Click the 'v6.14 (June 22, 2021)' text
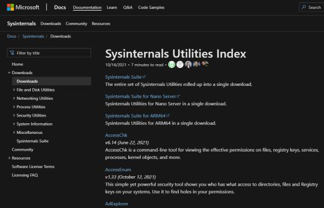Viewport: 324px width, 208px height. click(x=127, y=143)
